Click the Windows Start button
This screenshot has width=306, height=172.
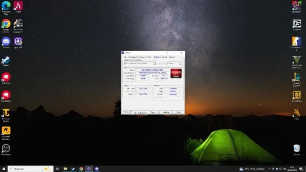pos(3,169)
